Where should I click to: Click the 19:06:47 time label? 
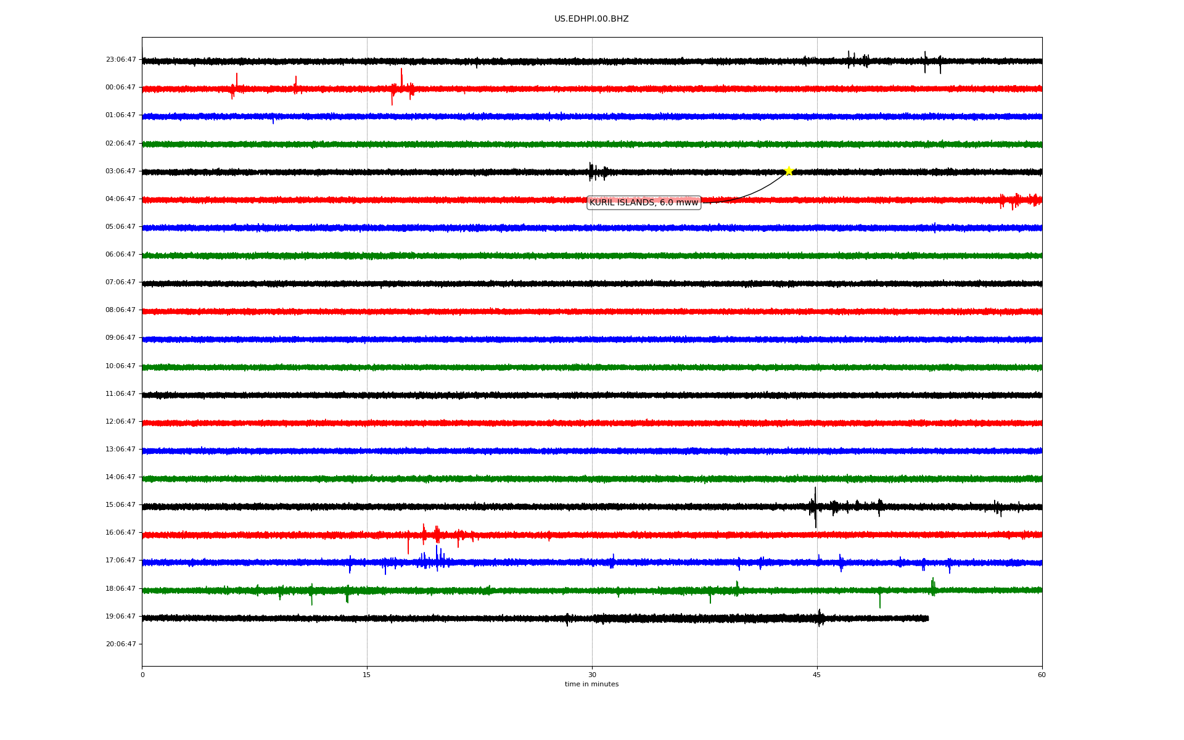tap(121, 617)
